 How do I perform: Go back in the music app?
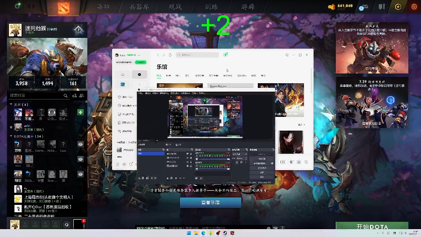(x=158, y=55)
